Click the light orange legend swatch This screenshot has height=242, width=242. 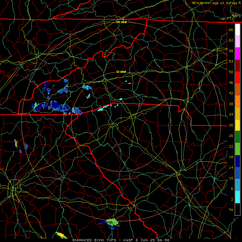point(237,102)
